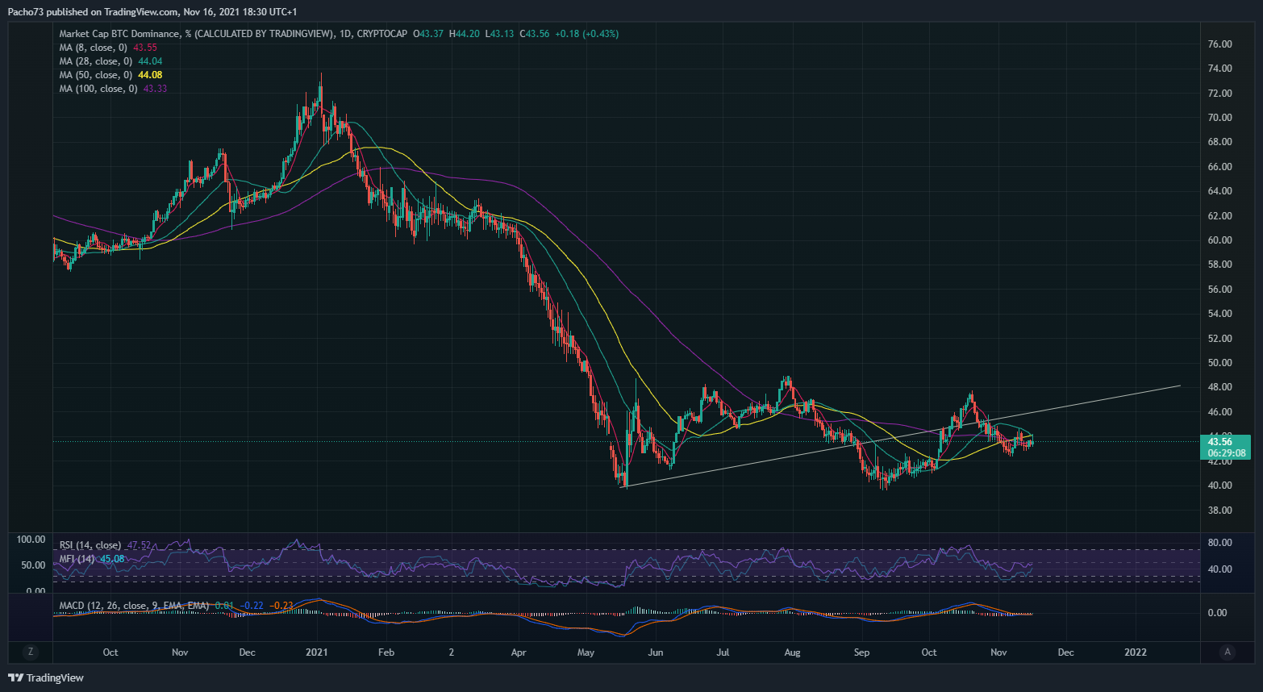Click the 44.08 value of MA 50

tap(150, 75)
